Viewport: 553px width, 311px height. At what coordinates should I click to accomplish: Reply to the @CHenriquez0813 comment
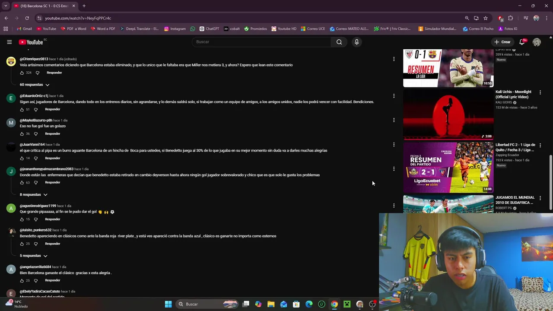54,73
